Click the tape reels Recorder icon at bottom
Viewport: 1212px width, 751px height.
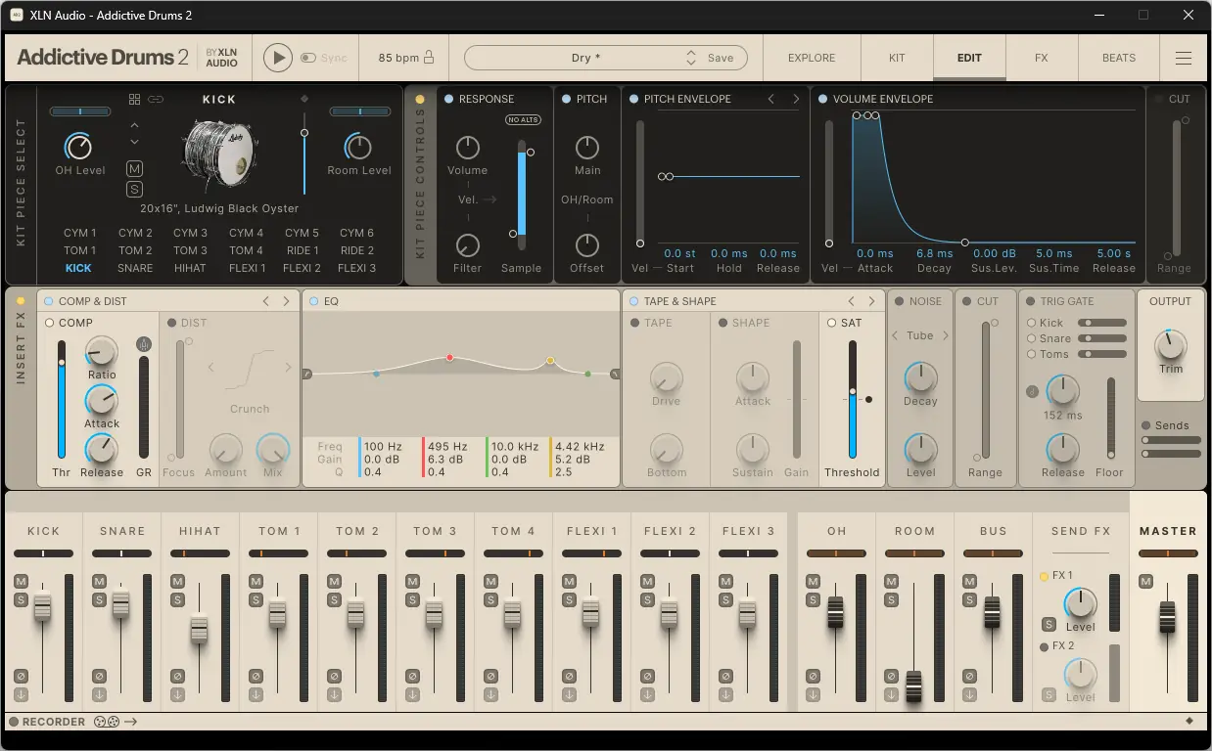pyautogui.click(x=108, y=722)
